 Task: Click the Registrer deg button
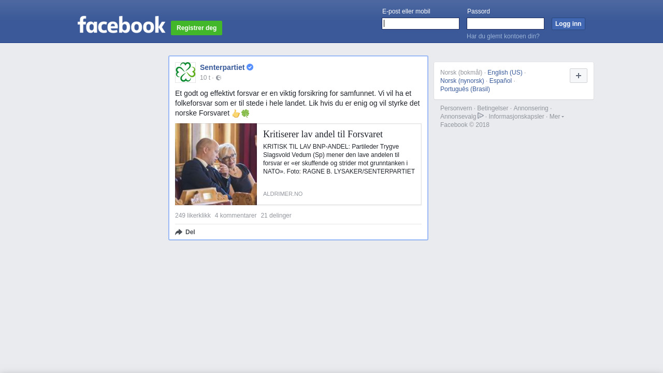(x=196, y=28)
